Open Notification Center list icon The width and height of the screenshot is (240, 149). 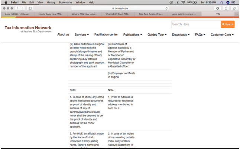[233, 3]
